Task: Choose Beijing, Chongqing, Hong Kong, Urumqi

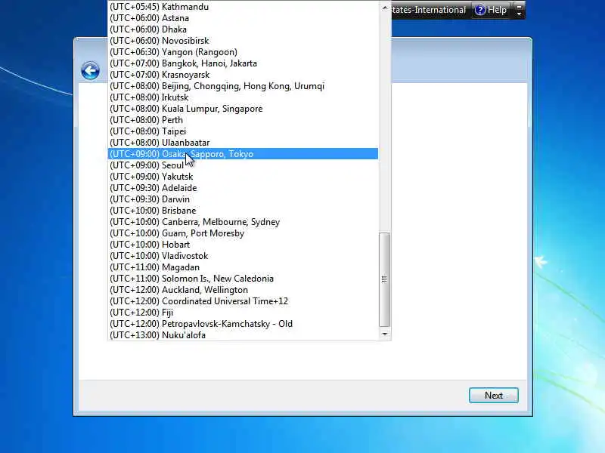Action: (x=243, y=86)
